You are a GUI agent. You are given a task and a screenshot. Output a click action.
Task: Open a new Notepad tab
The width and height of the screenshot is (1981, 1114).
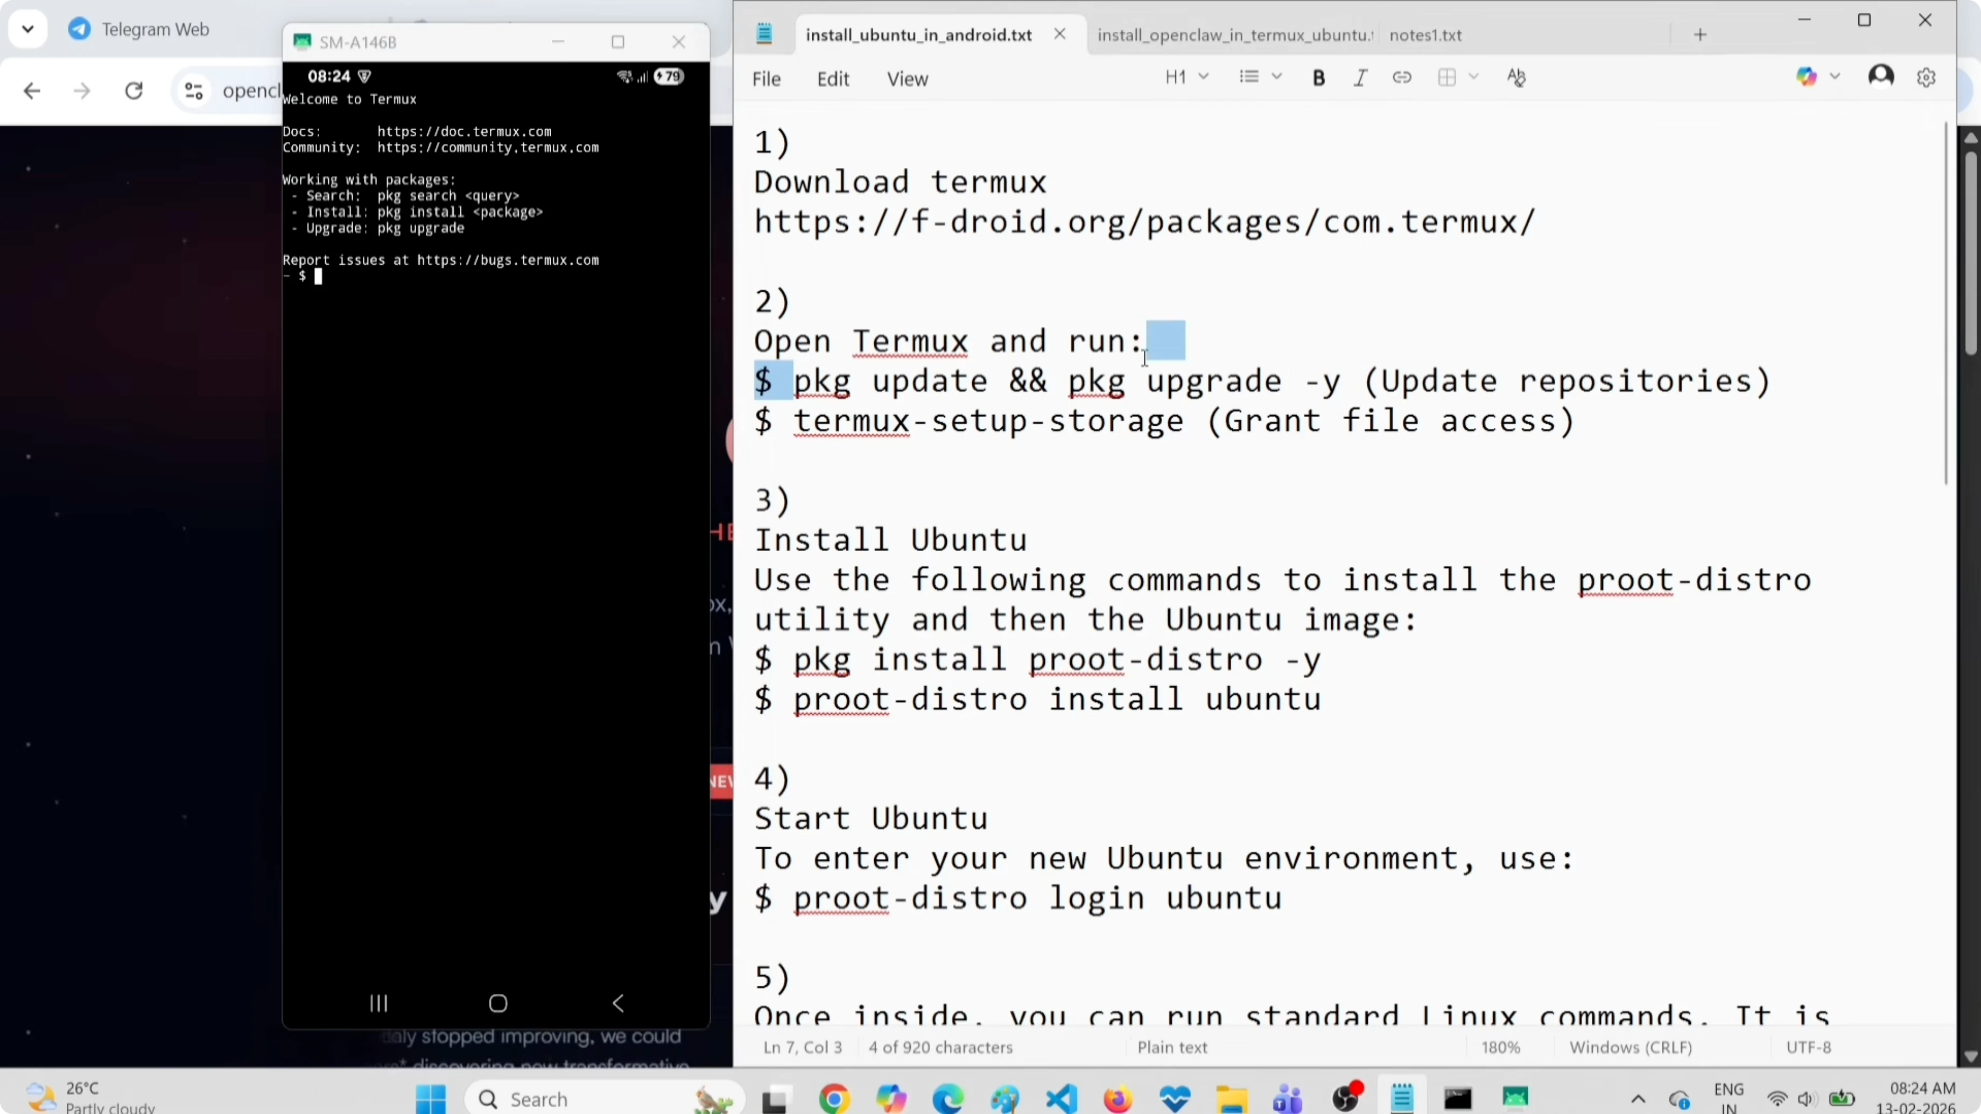tap(1701, 34)
